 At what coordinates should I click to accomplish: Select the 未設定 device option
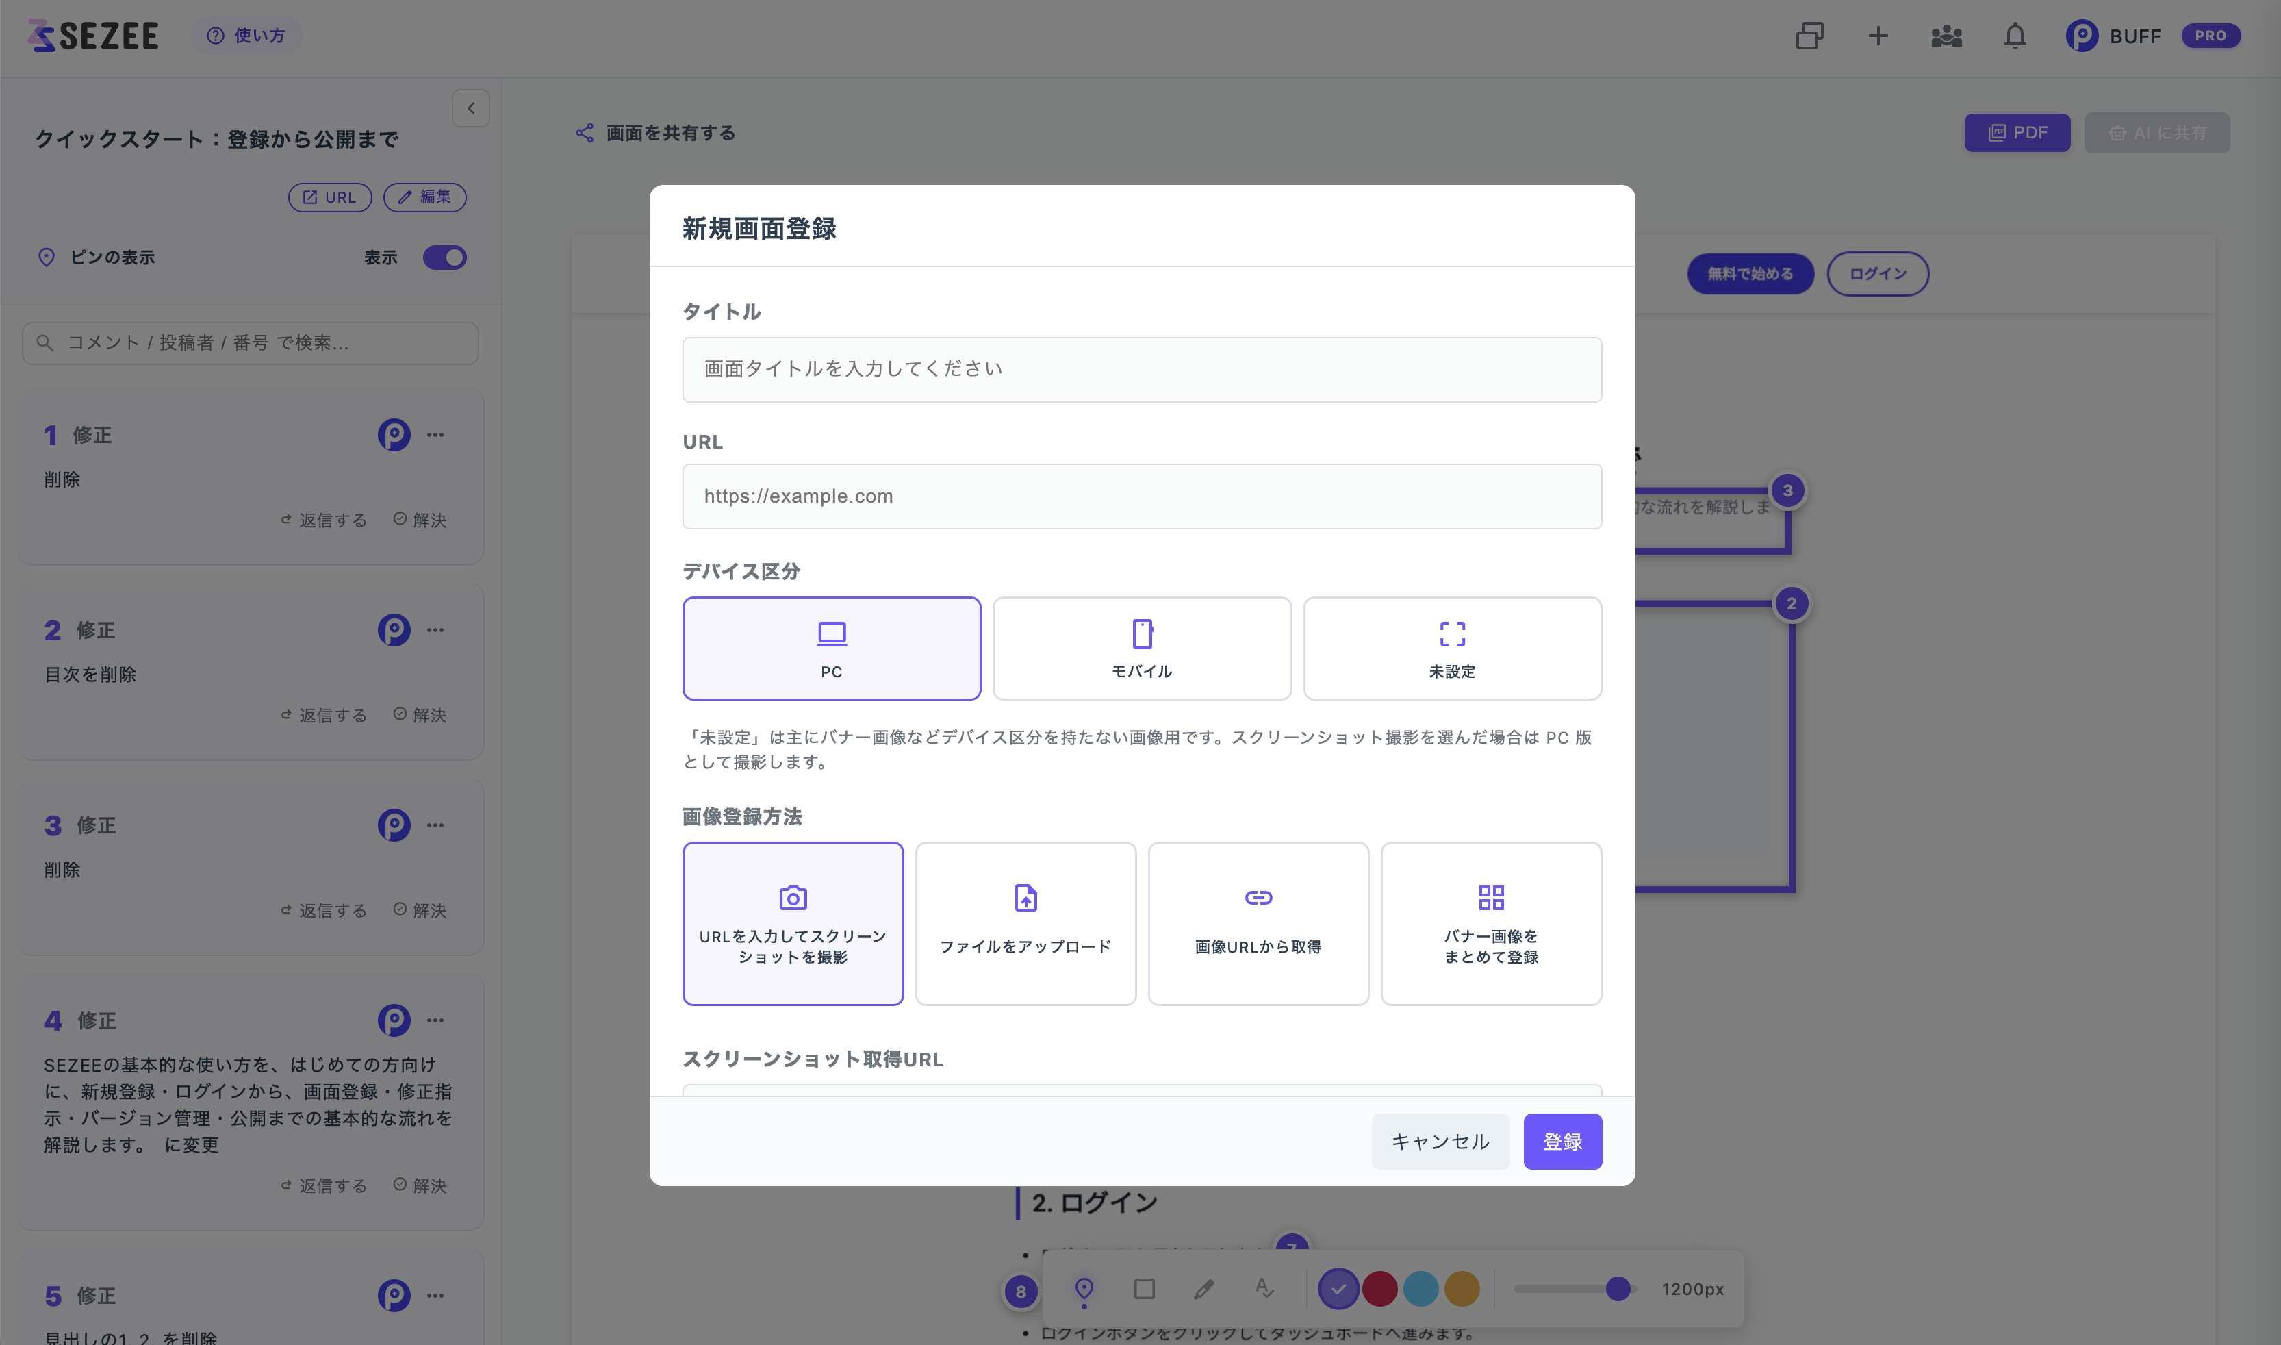1452,648
